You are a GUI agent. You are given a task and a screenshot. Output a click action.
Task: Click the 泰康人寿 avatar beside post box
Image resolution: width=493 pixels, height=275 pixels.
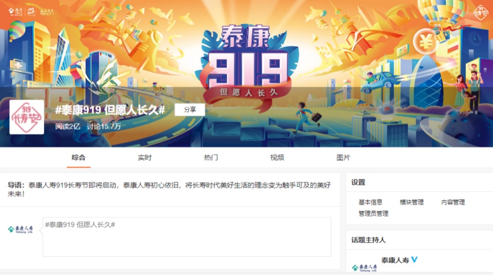(x=20, y=229)
